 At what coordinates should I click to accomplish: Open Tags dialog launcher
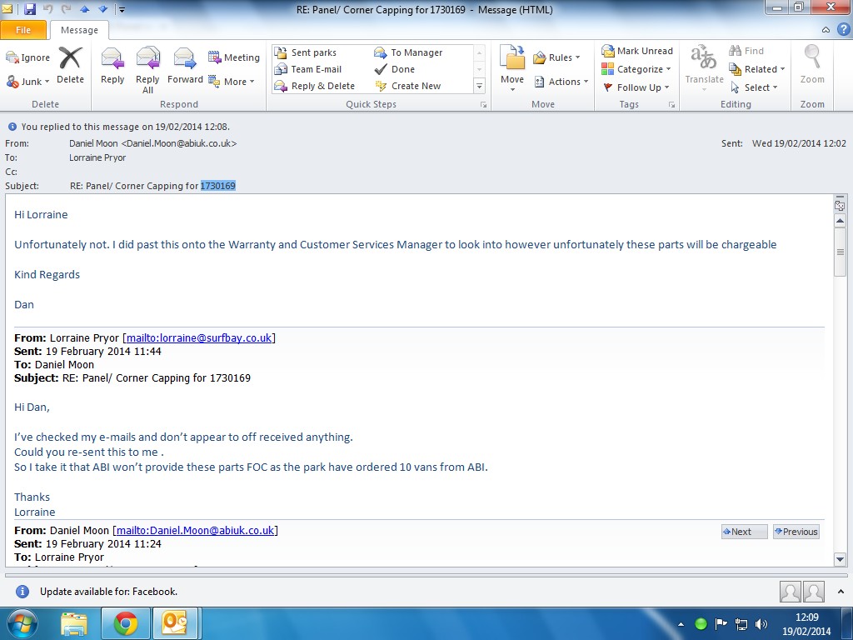coord(672,104)
